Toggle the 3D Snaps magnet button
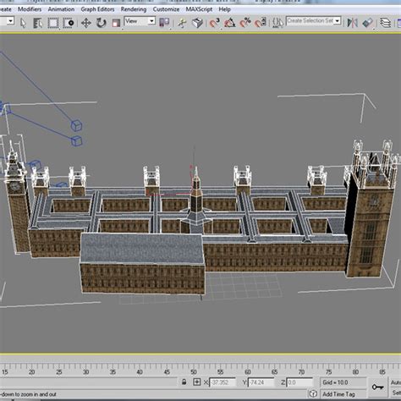This screenshot has width=401, height=401. (214, 23)
